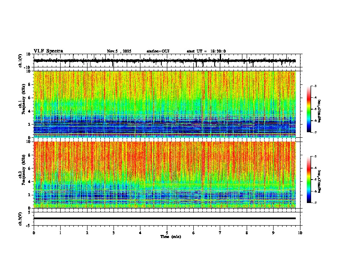
Task: Select the date label 'Nov.5 , 2025'
Action: [119, 51]
